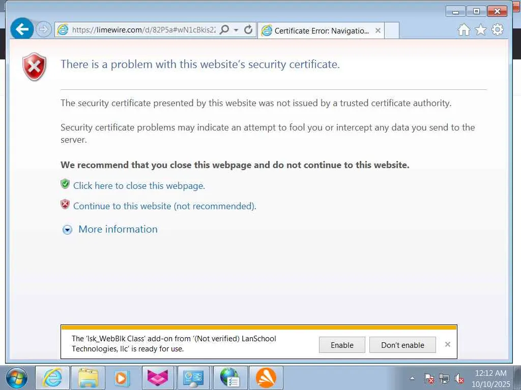The image size is (521, 390).
Task: Minimize the Internet Explorer window
Action: (x=455, y=12)
